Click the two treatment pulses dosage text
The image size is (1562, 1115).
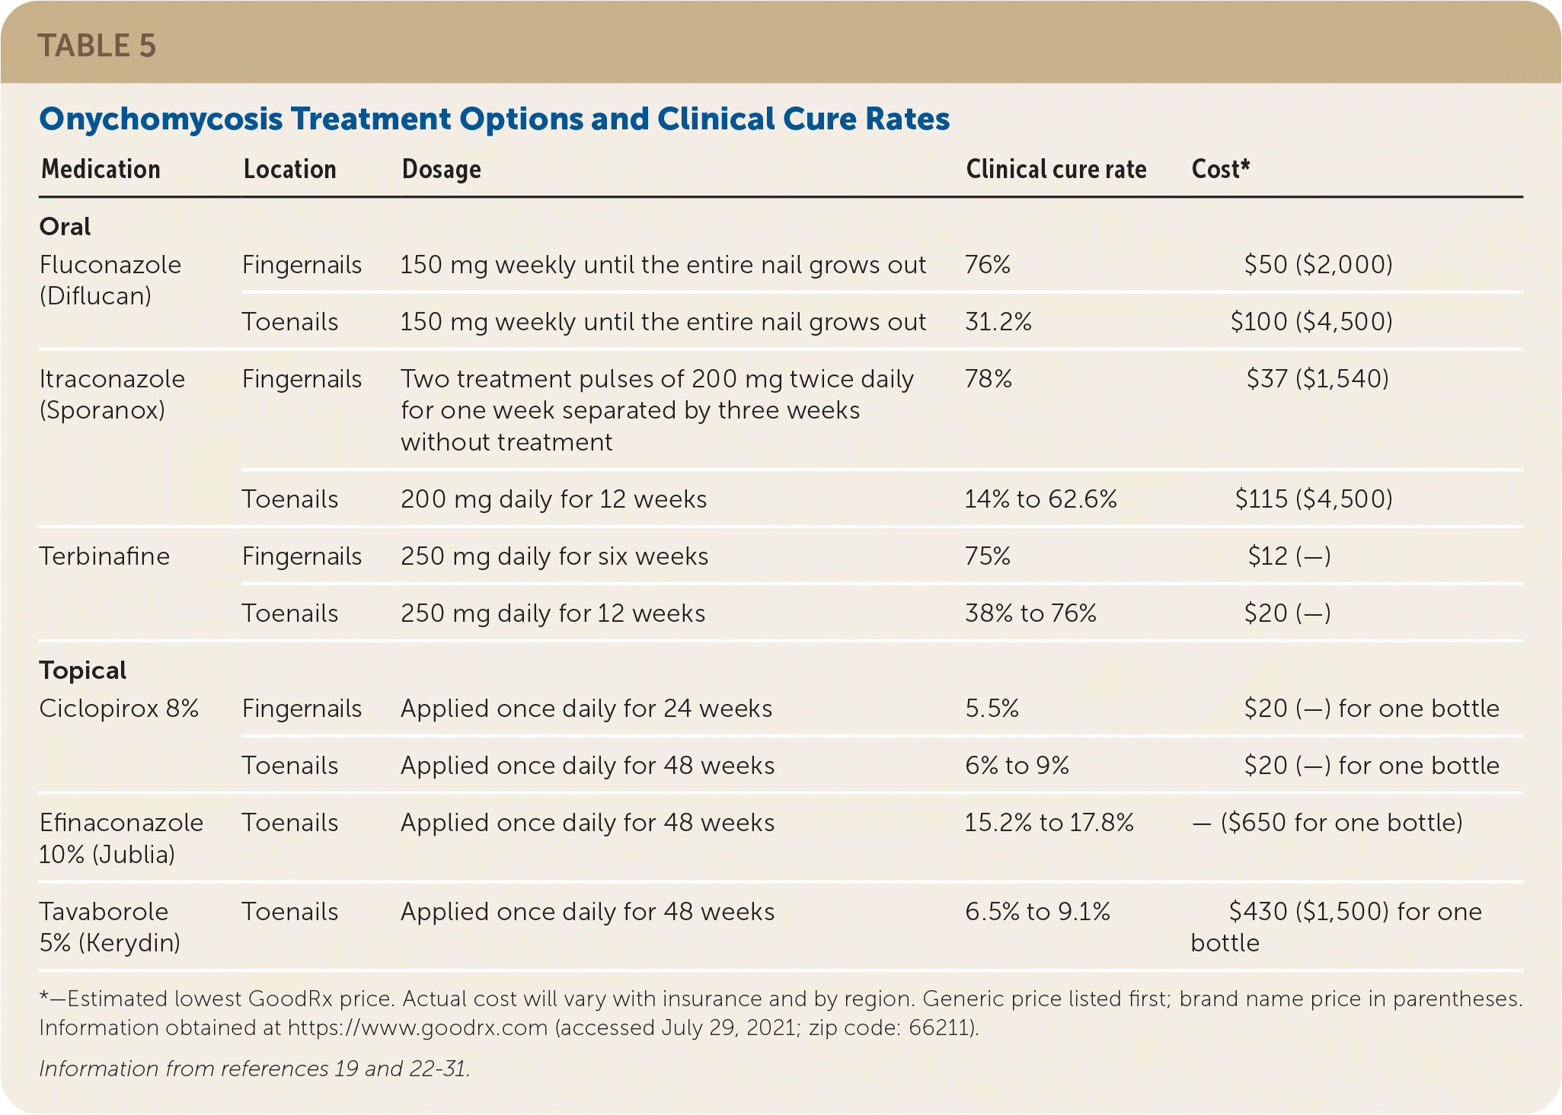656,410
